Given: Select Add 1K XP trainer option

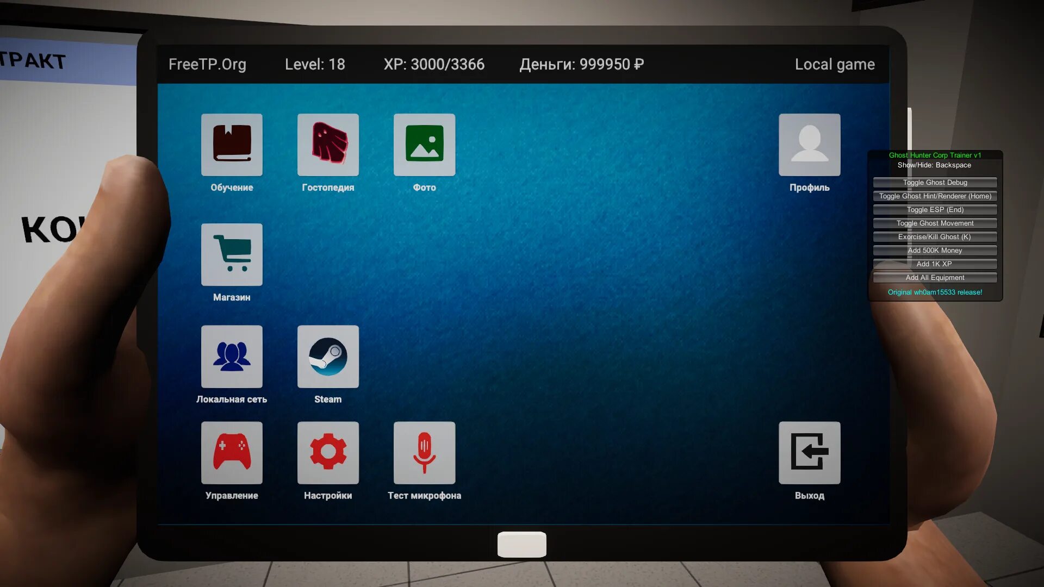Looking at the screenshot, I should [x=934, y=264].
